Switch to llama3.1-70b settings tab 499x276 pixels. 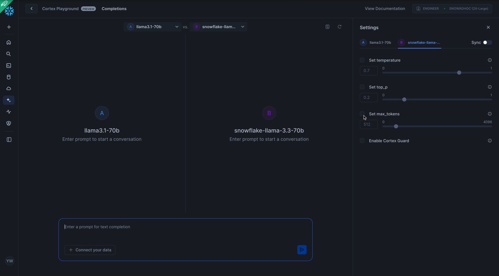click(x=376, y=42)
